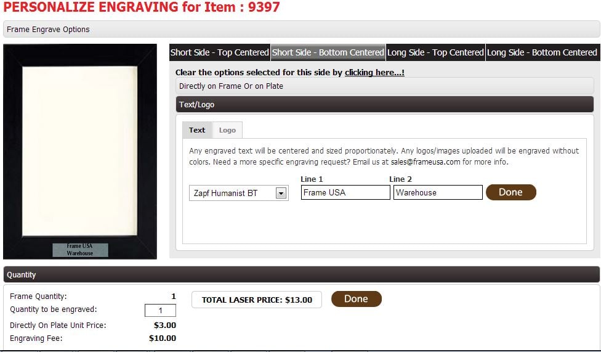Switch to the Logo tab
601x352 pixels.
(x=227, y=130)
